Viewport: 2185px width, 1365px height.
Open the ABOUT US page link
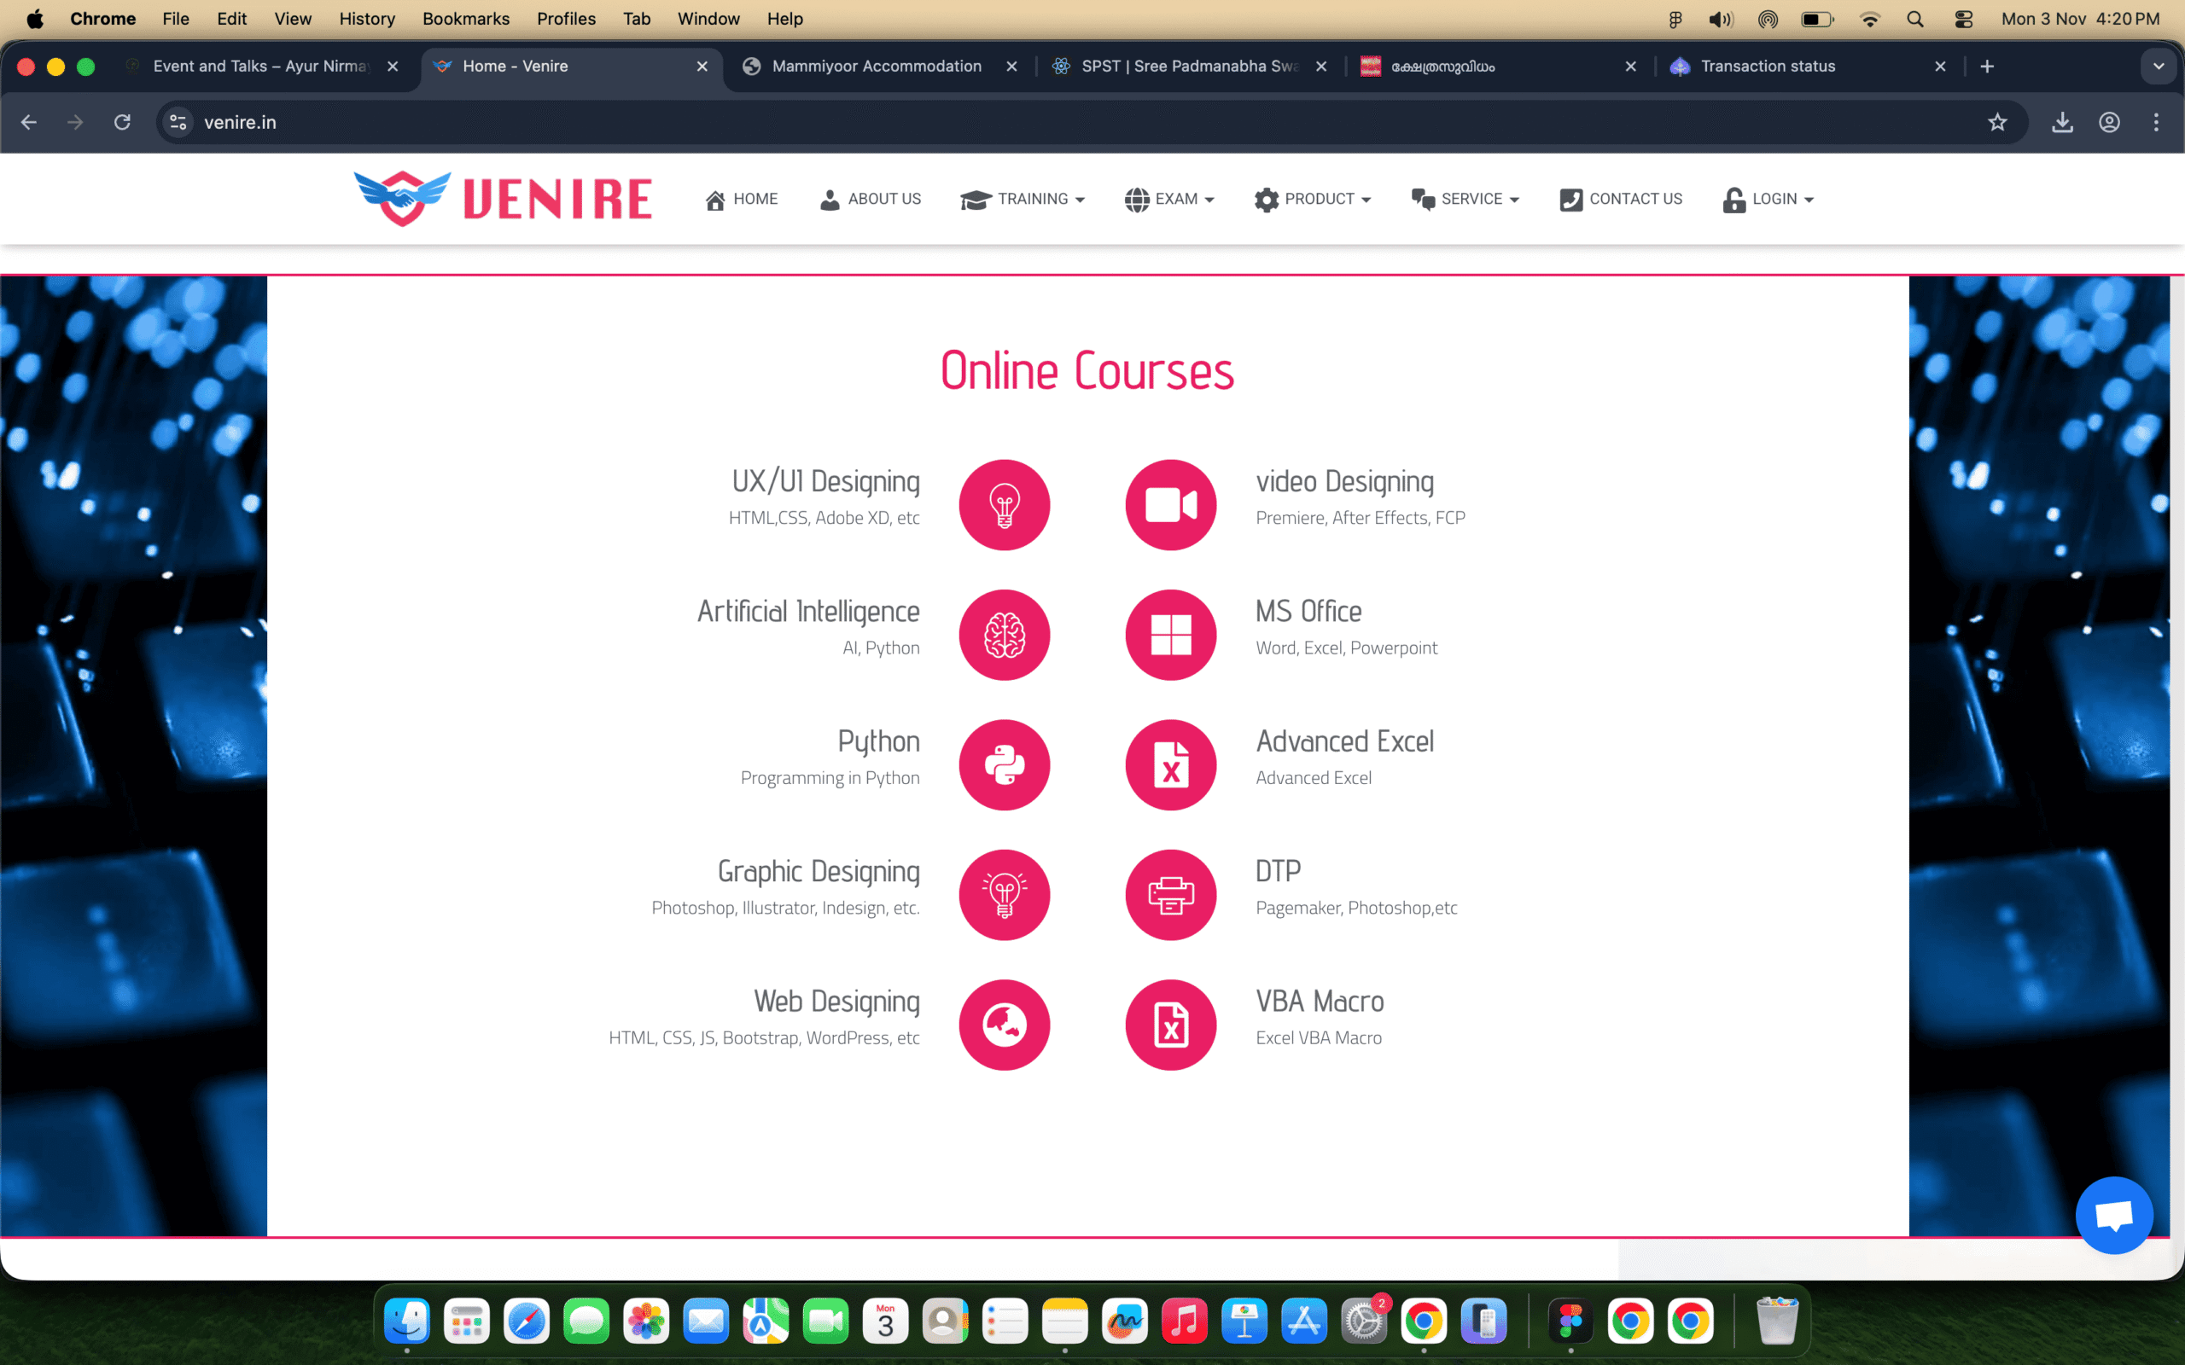(871, 199)
